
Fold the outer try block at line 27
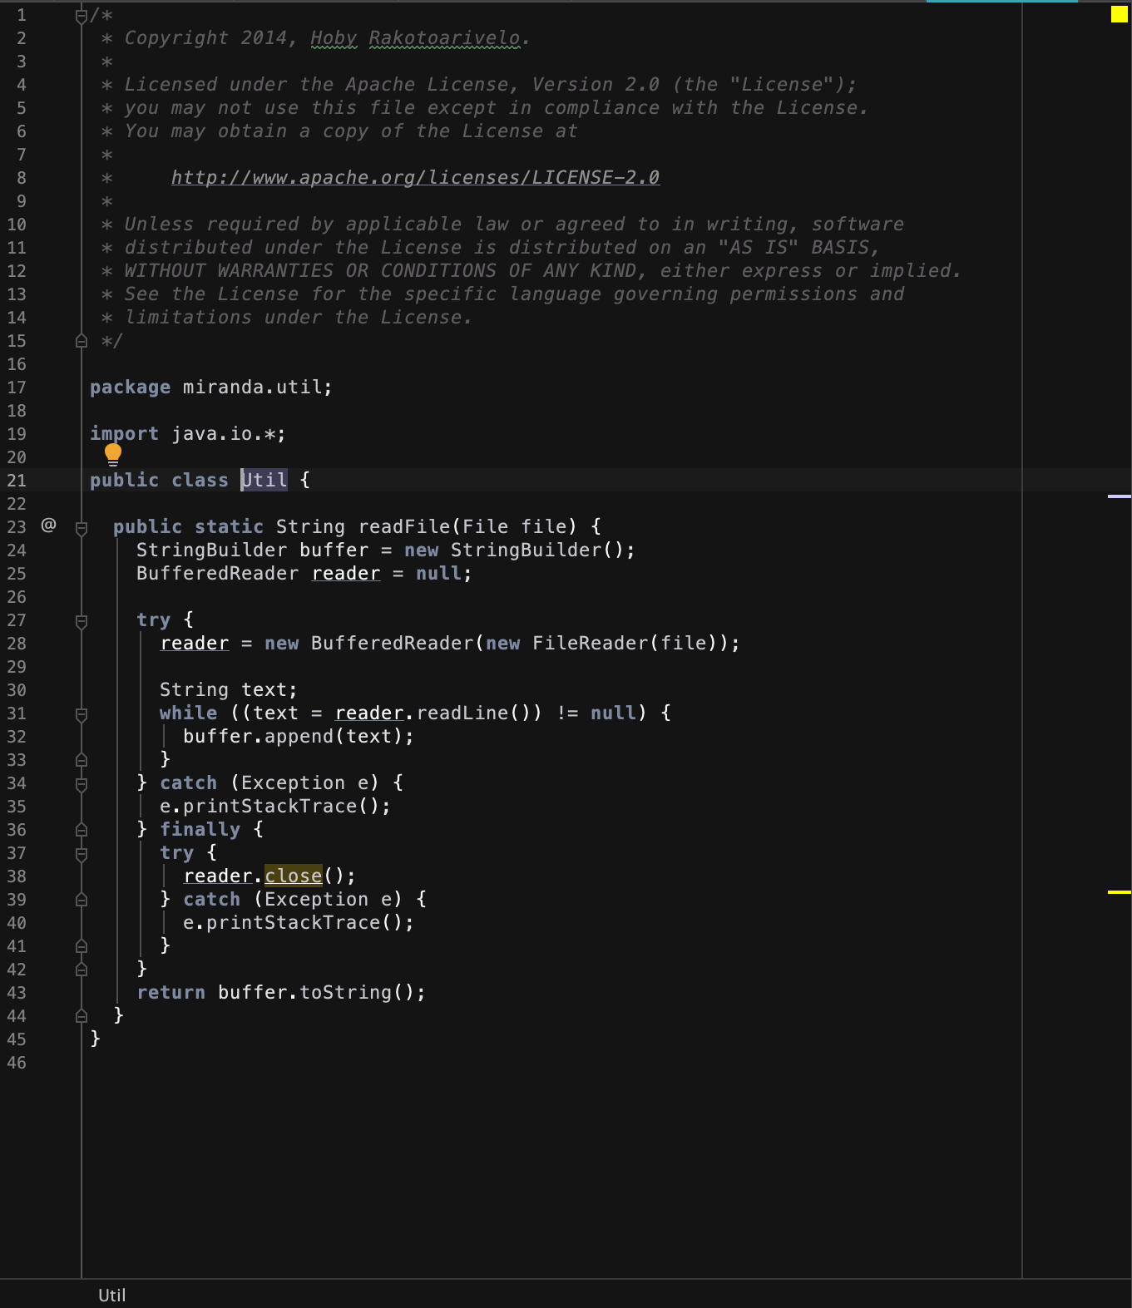click(82, 621)
